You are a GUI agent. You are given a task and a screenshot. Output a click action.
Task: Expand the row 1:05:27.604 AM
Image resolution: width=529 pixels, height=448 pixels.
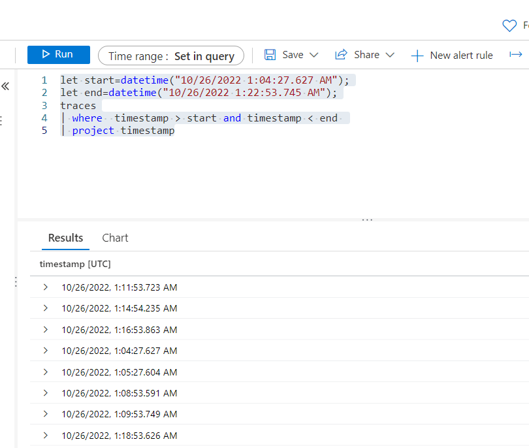pyautogui.click(x=46, y=372)
